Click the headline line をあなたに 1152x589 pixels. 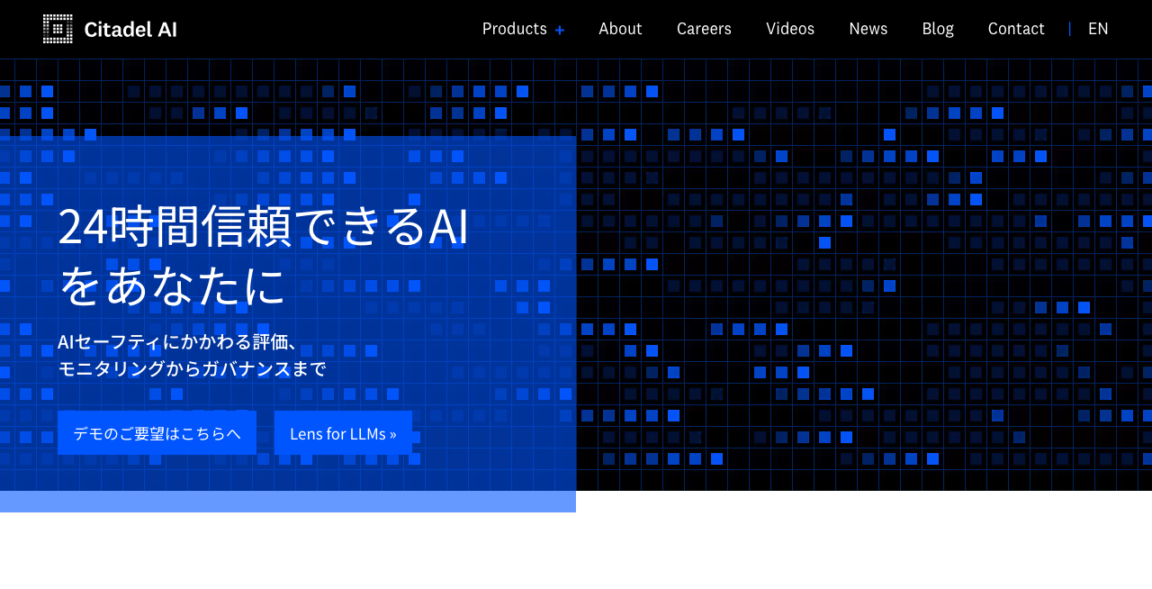pyautogui.click(x=172, y=285)
